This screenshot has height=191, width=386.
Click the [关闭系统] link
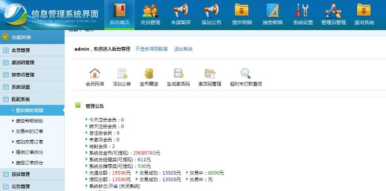coord(130,186)
